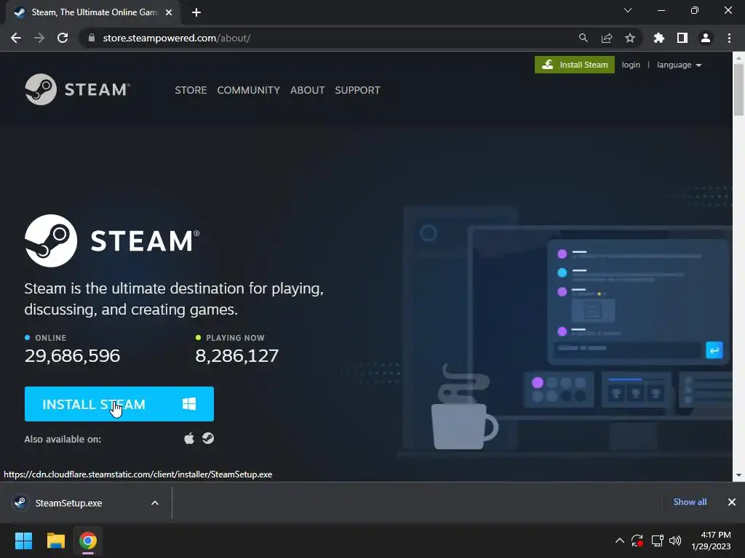745x558 pixels.
Task: Open the Chrome three-dot menu
Action: (x=729, y=38)
